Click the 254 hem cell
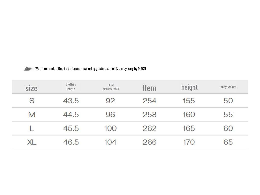This screenshot has height=195, width=260. pyautogui.click(x=150, y=101)
